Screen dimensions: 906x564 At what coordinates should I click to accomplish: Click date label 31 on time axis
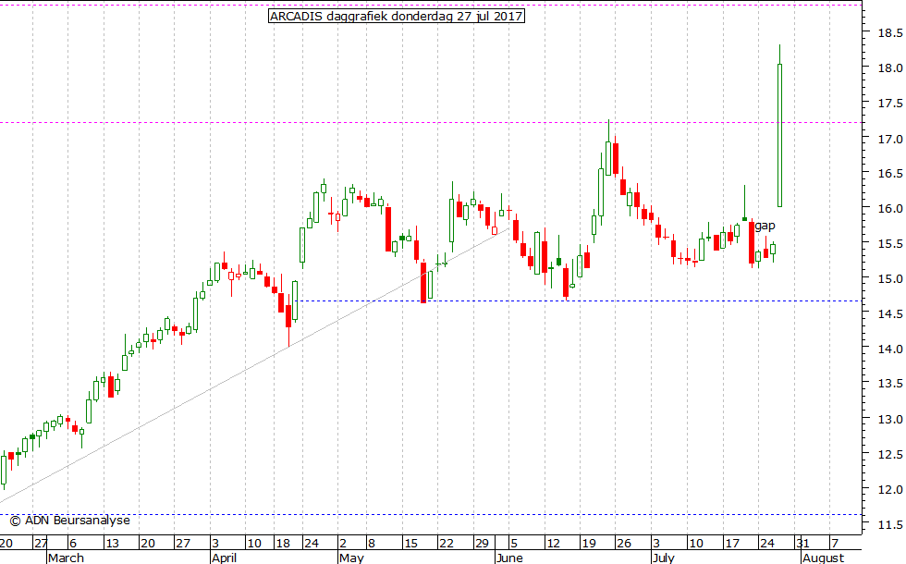pos(802,544)
